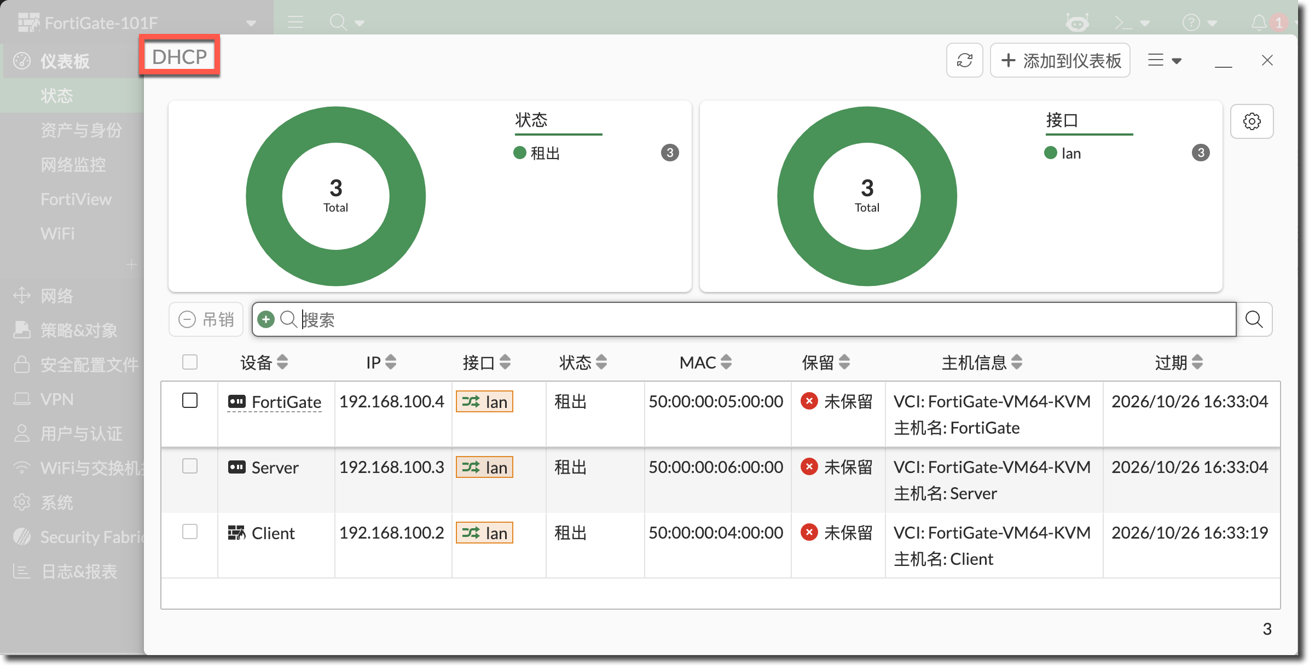Open the CLI console icon
1309x666 pixels.
click(x=1123, y=23)
